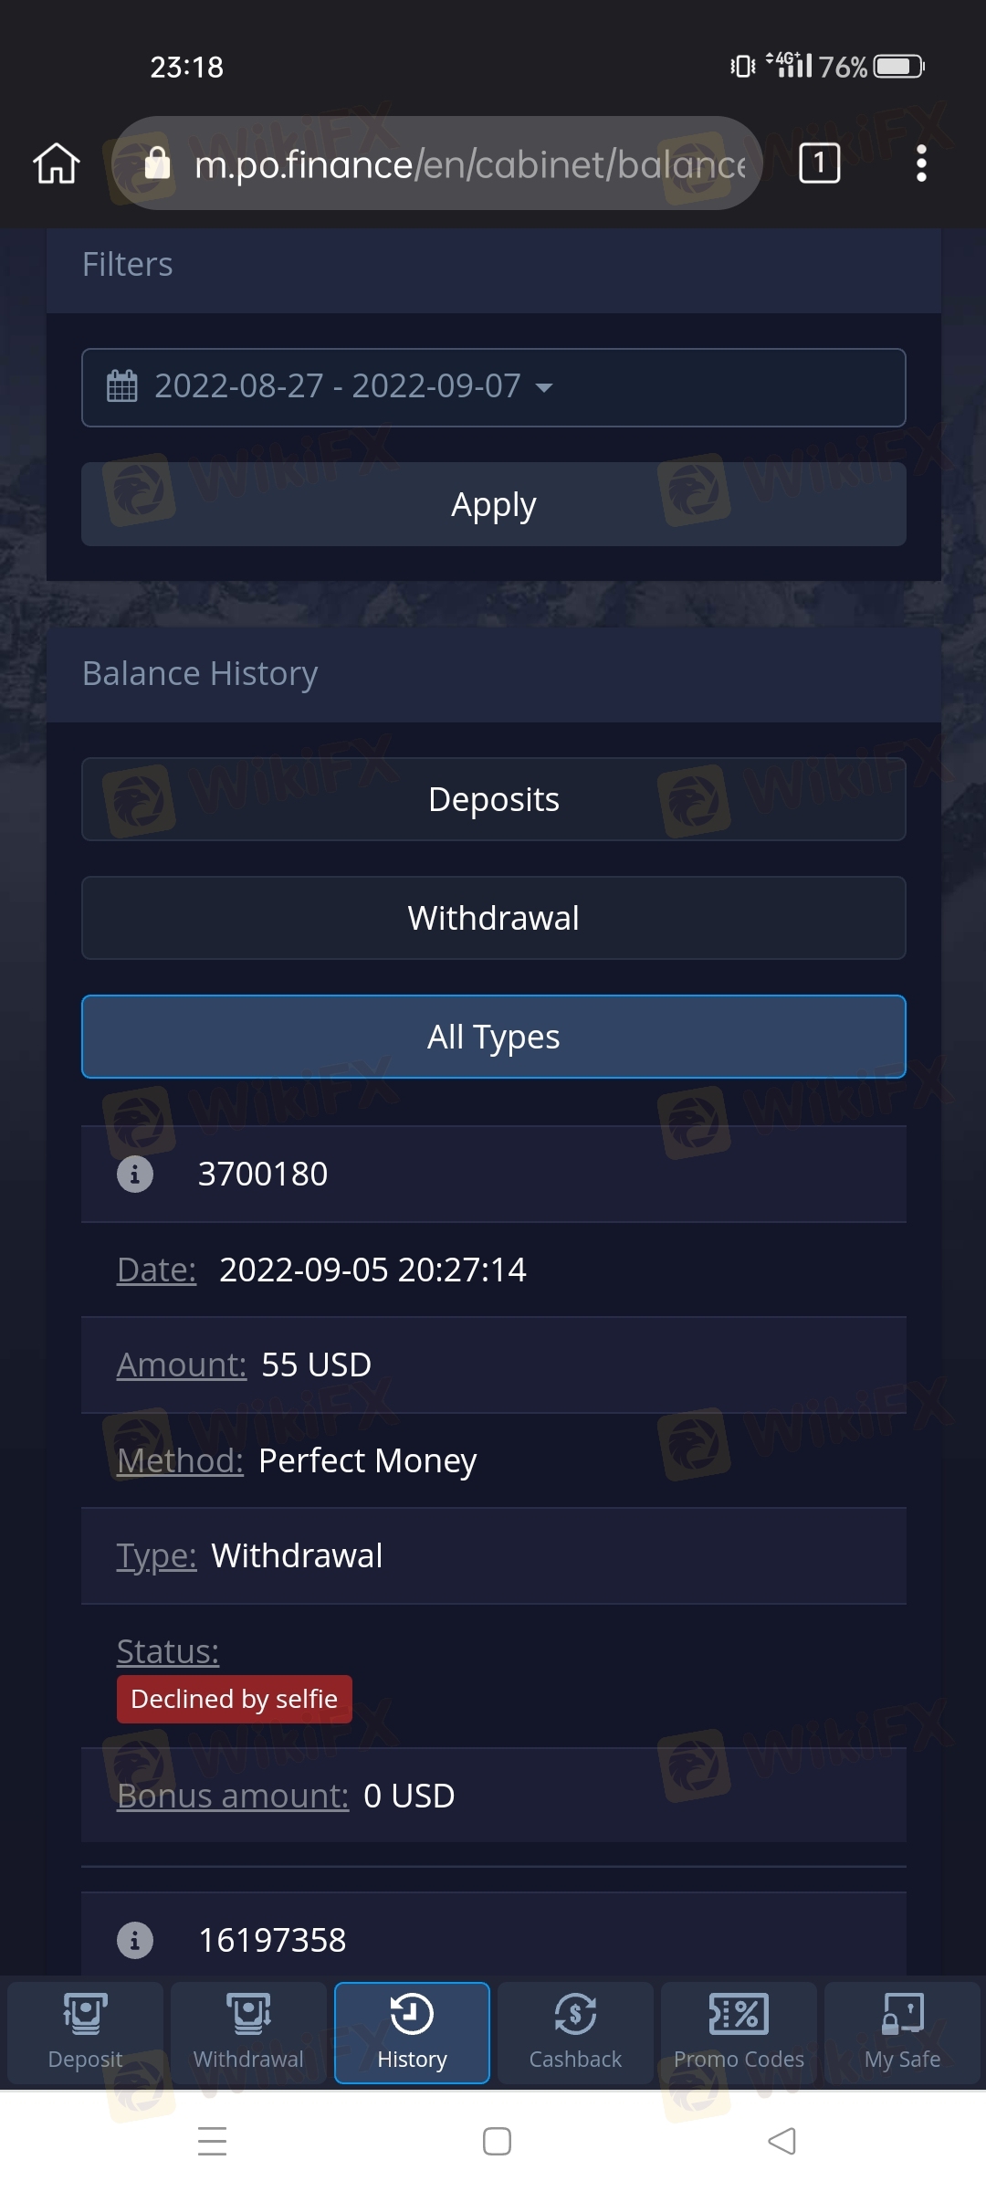
Task: Tap the Declined by selfie status badge
Action: [x=235, y=1699]
